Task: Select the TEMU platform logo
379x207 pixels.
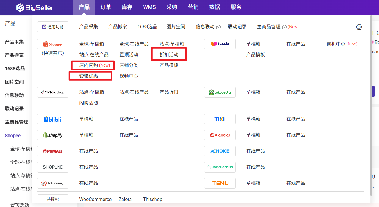Action: tap(220, 183)
